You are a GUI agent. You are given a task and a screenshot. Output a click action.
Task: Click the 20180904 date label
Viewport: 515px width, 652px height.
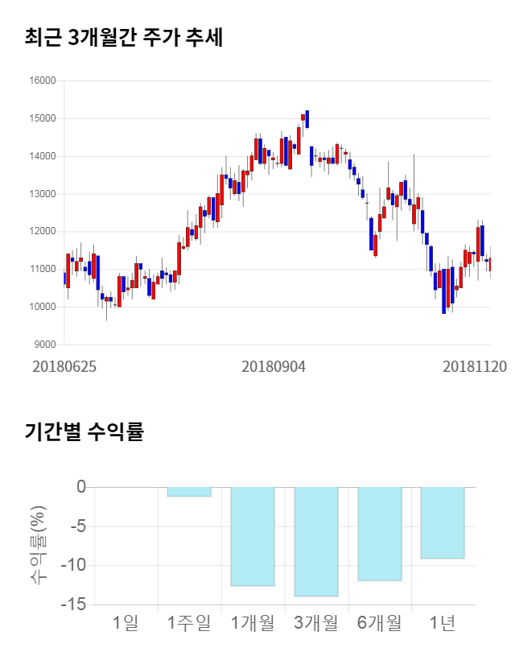tap(274, 366)
